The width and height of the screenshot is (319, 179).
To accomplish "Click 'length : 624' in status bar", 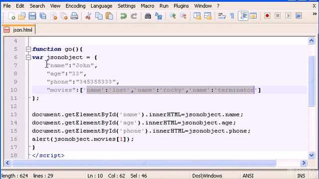I will [14, 176].
